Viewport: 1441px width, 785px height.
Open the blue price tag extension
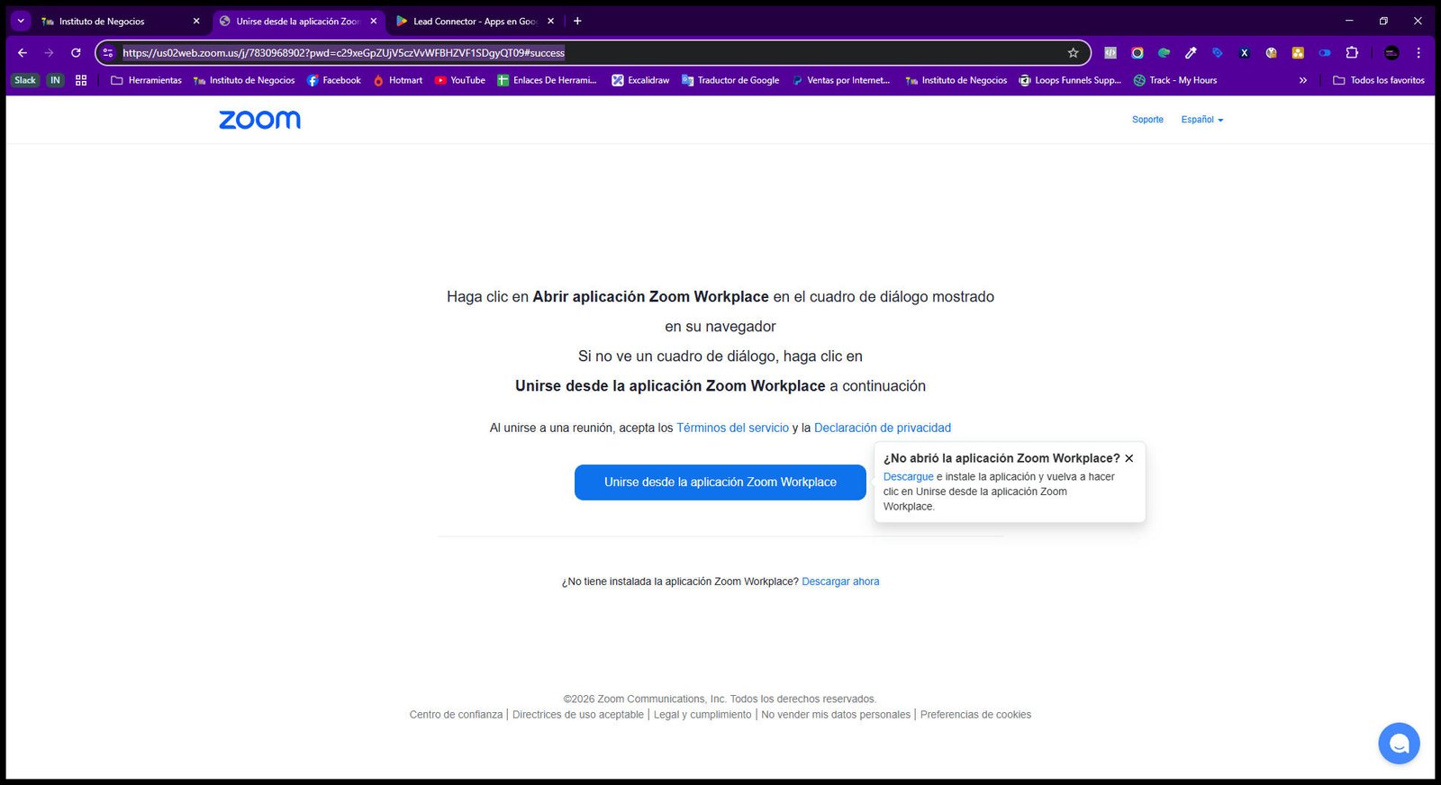coord(1218,53)
